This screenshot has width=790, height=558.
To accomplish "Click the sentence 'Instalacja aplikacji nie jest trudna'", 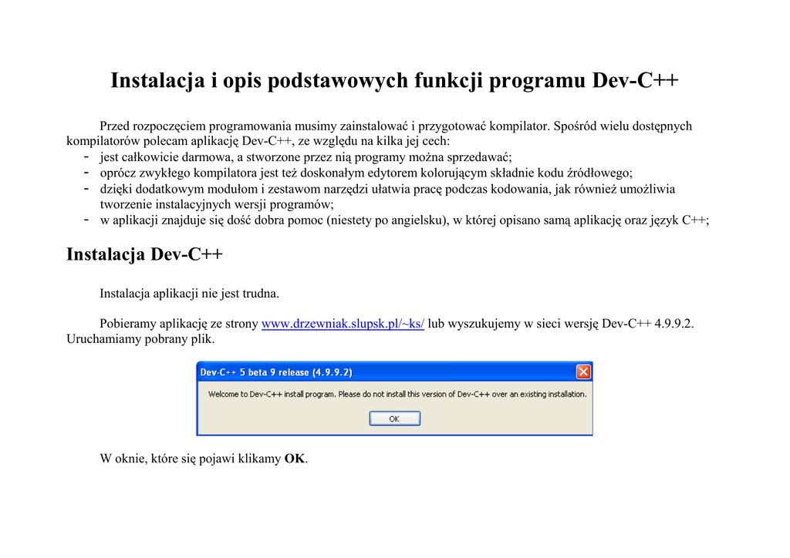I will point(190,293).
